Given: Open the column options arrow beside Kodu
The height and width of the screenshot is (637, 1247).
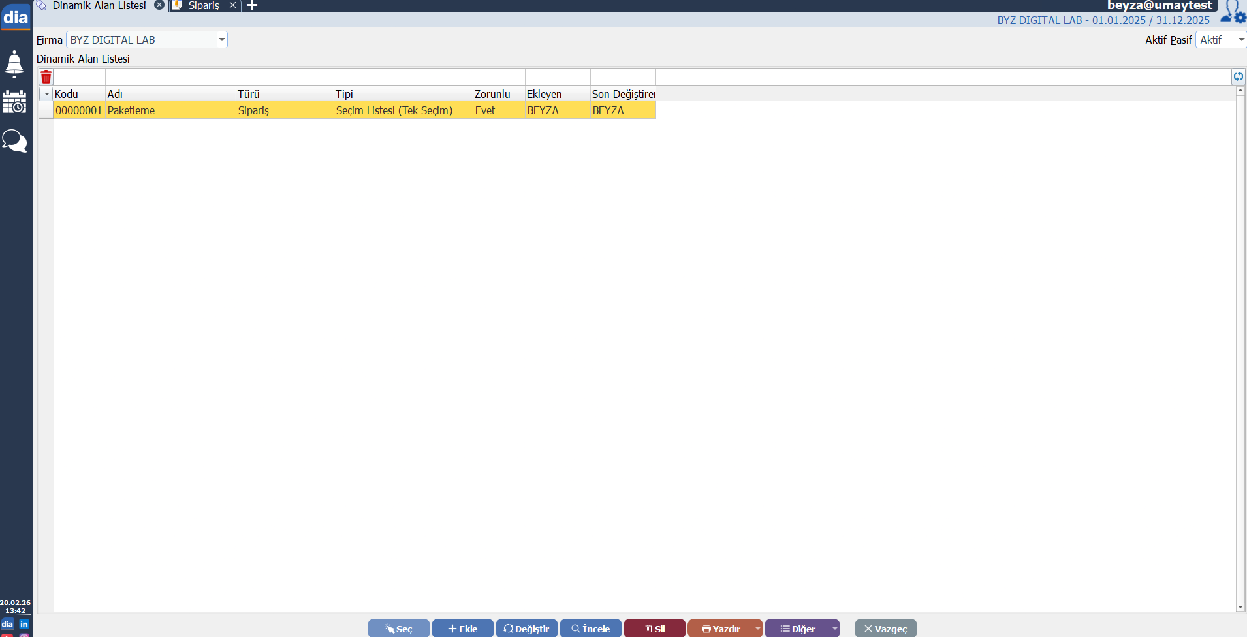Looking at the screenshot, I should 46,94.
